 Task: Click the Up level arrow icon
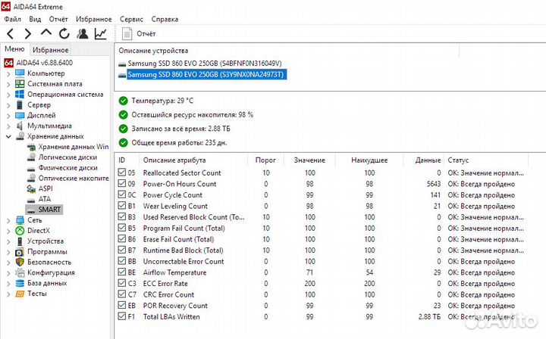click(46, 34)
